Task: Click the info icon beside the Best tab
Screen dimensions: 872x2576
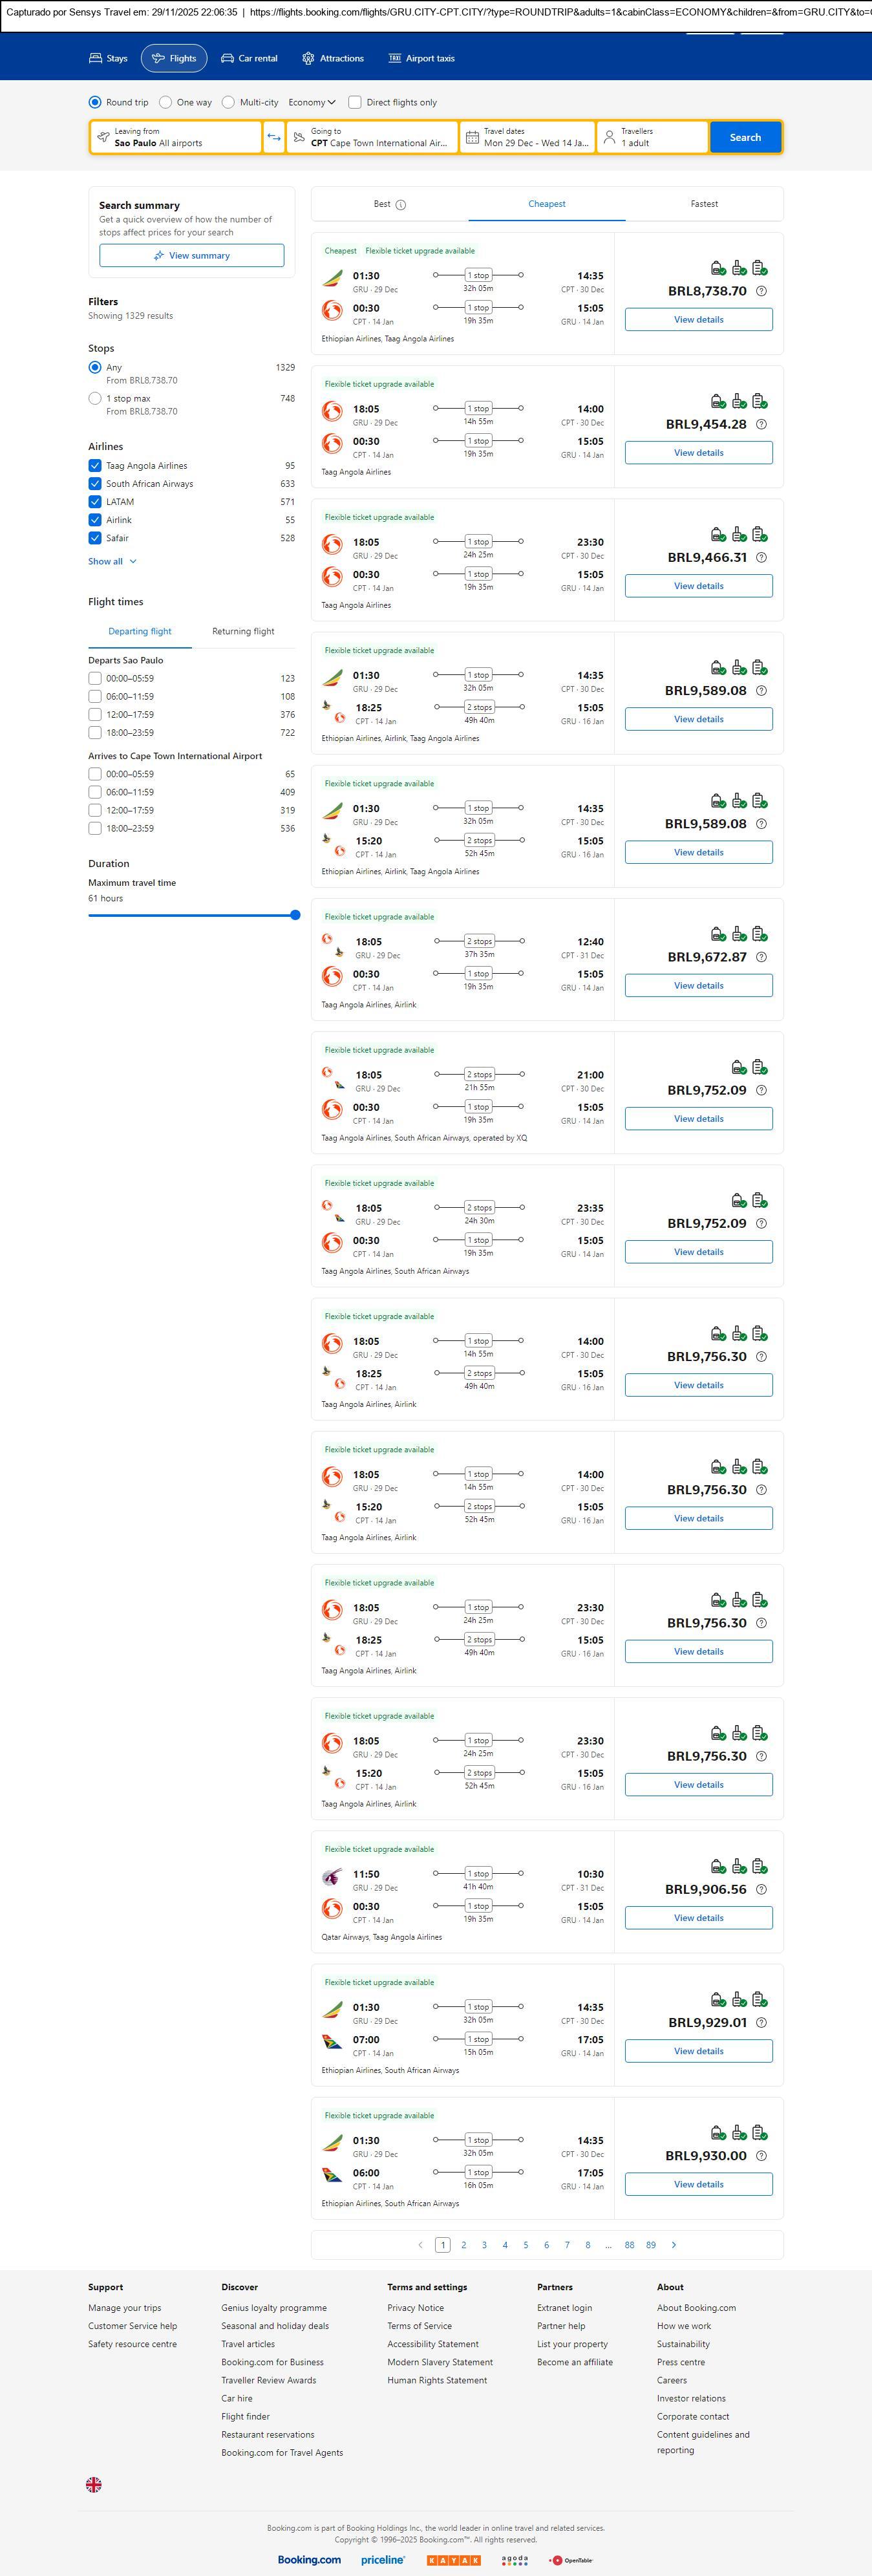Action: tap(401, 205)
